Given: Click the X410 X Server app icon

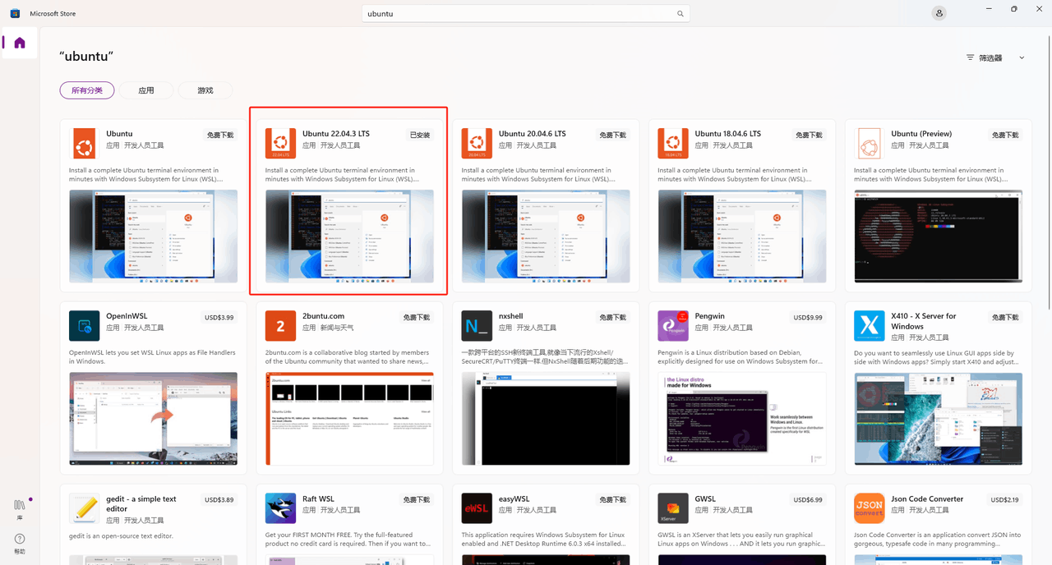Looking at the screenshot, I should tap(869, 325).
